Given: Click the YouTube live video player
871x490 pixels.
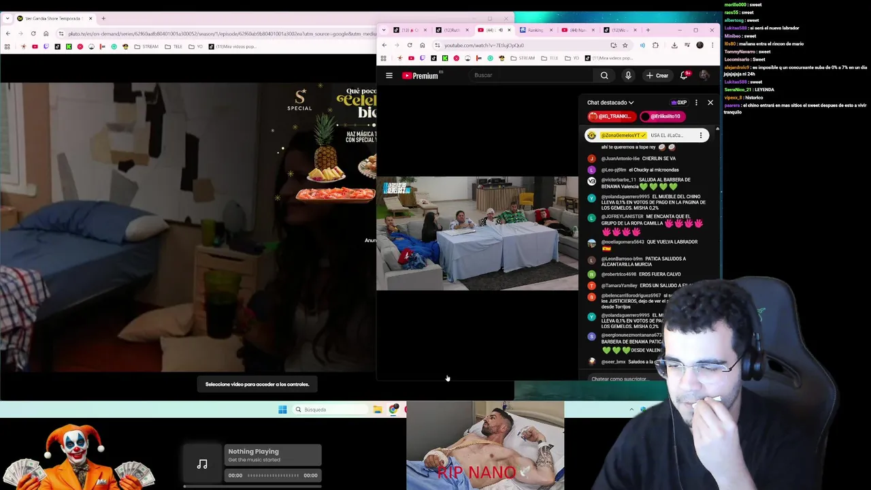Looking at the screenshot, I should (x=478, y=233).
